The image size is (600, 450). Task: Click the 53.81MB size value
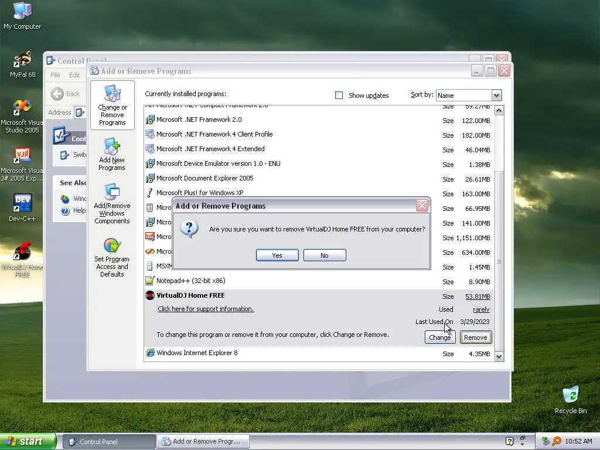point(478,296)
